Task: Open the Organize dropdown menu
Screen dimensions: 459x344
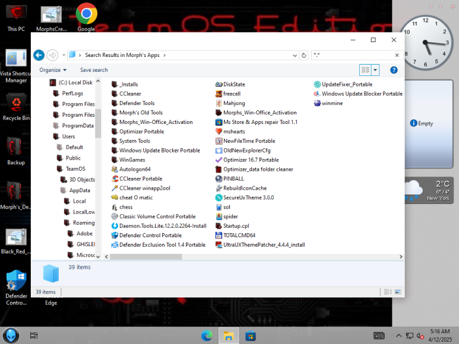Action: coord(53,70)
